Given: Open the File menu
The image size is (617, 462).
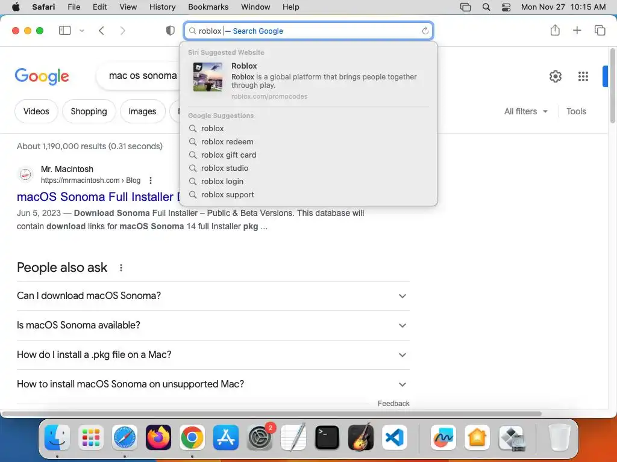Looking at the screenshot, I should pos(74,7).
